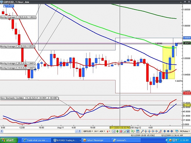This screenshot has width=191, height=143.
Task: Click the 1.65630 blue price marker
Action: pos(187,38)
